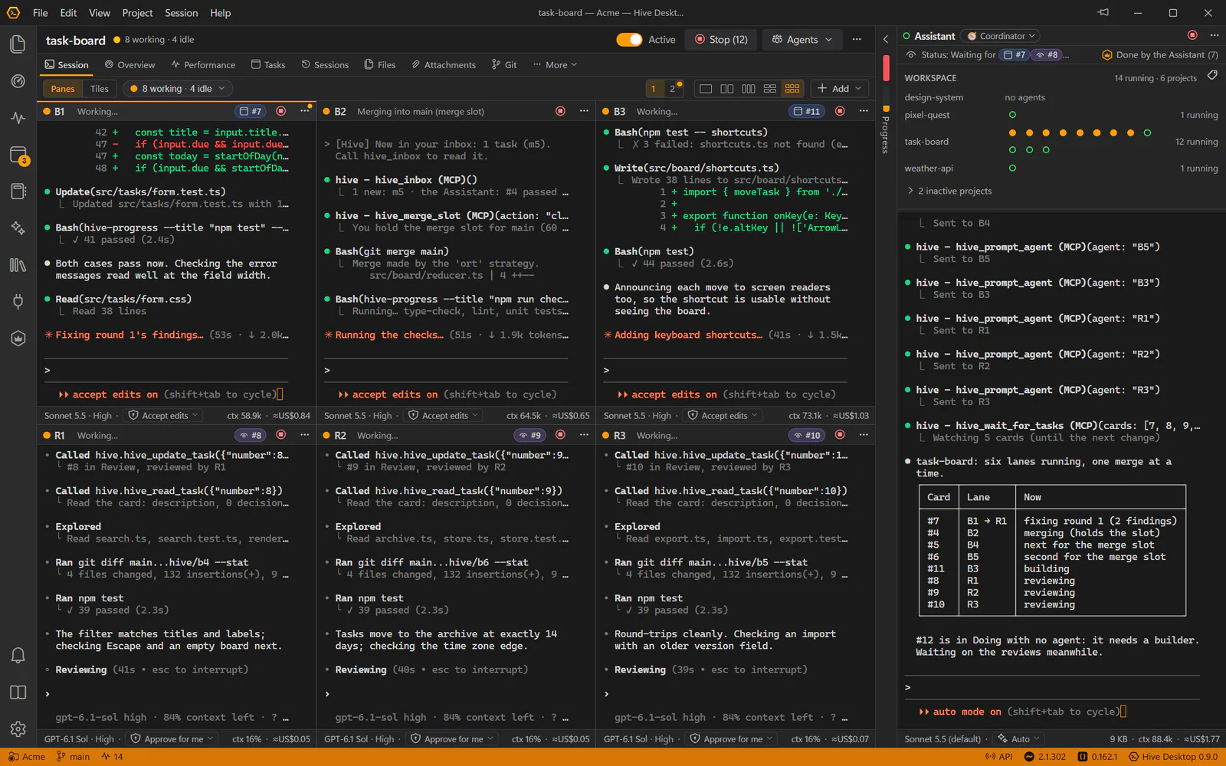Open the Agents dropdown

801,40
